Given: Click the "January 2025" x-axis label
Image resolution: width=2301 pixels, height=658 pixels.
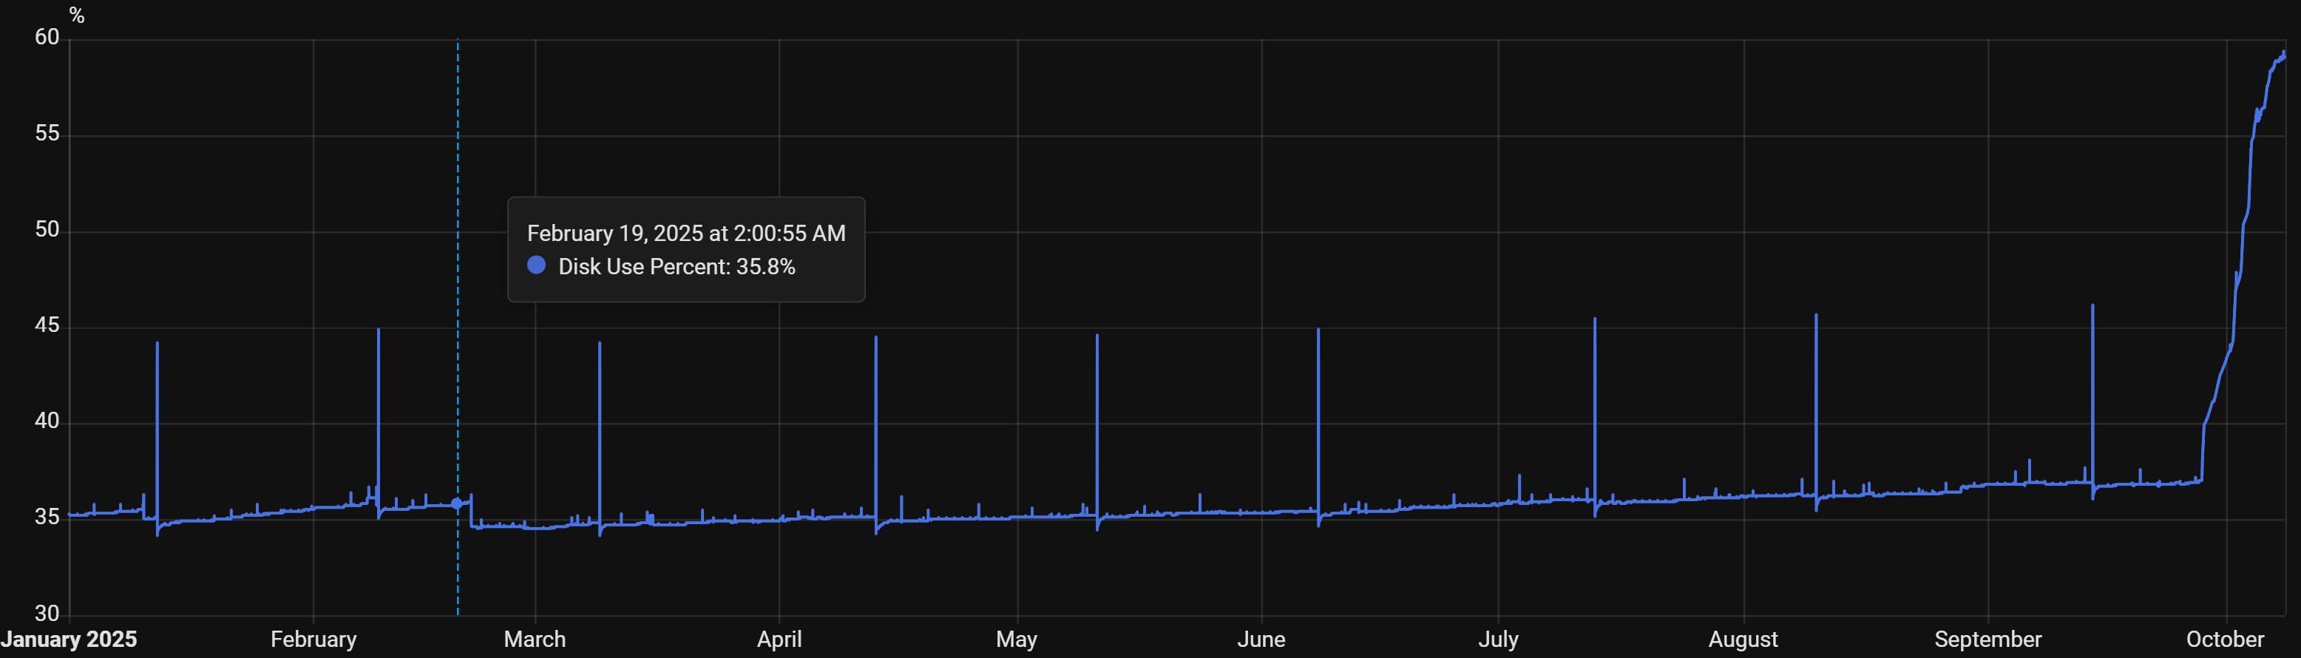Looking at the screenshot, I should click(x=69, y=640).
